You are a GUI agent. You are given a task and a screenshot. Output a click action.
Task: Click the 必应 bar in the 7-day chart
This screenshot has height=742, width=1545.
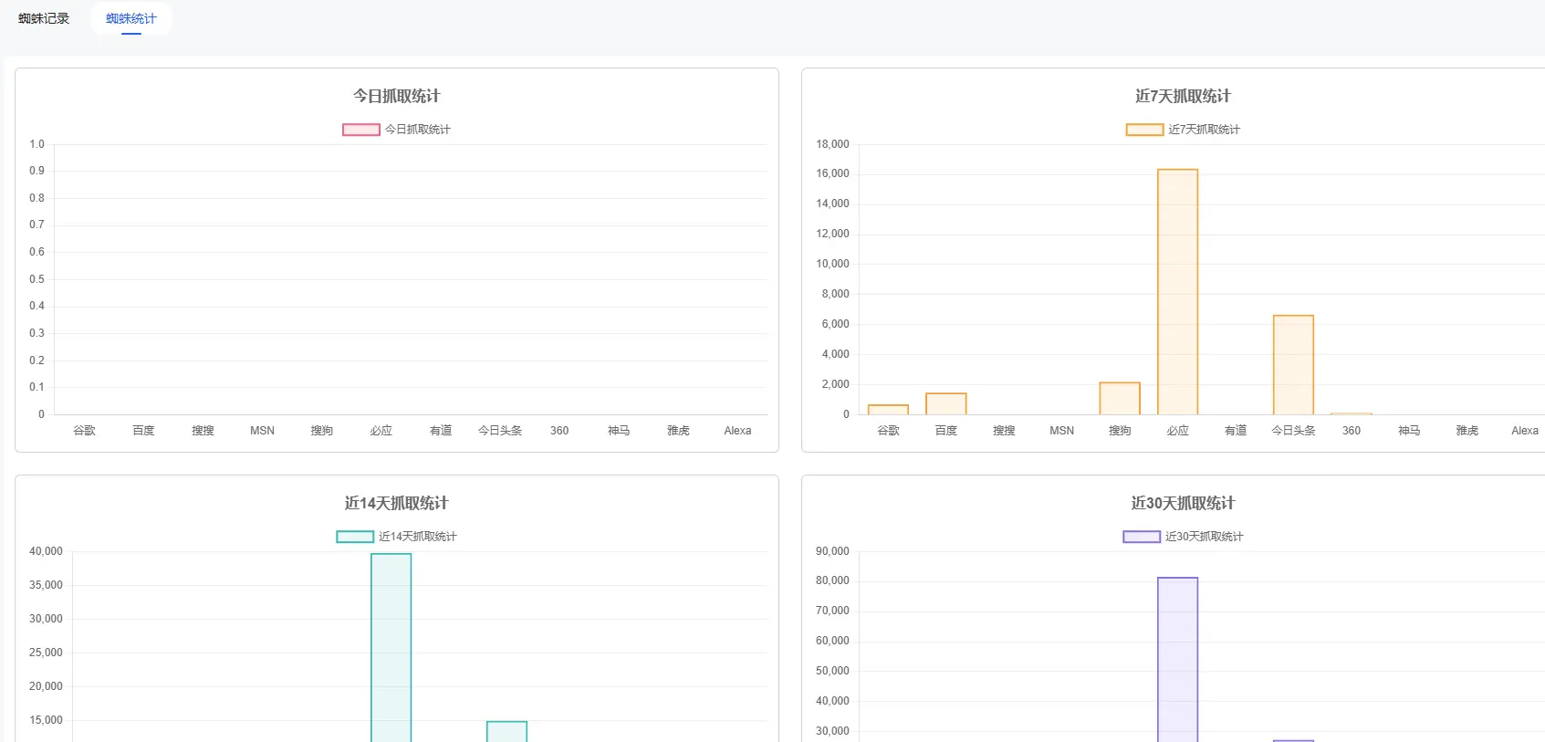point(1178,292)
